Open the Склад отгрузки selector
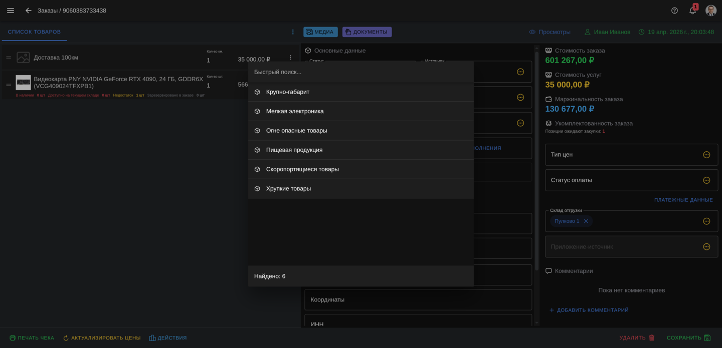The width and height of the screenshot is (722, 348). 706,221
